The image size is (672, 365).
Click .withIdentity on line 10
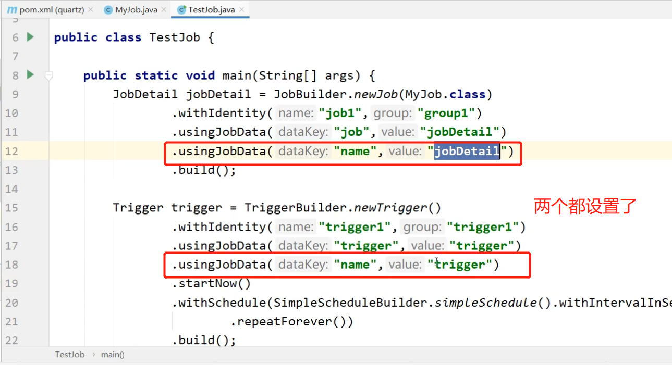[219, 113]
